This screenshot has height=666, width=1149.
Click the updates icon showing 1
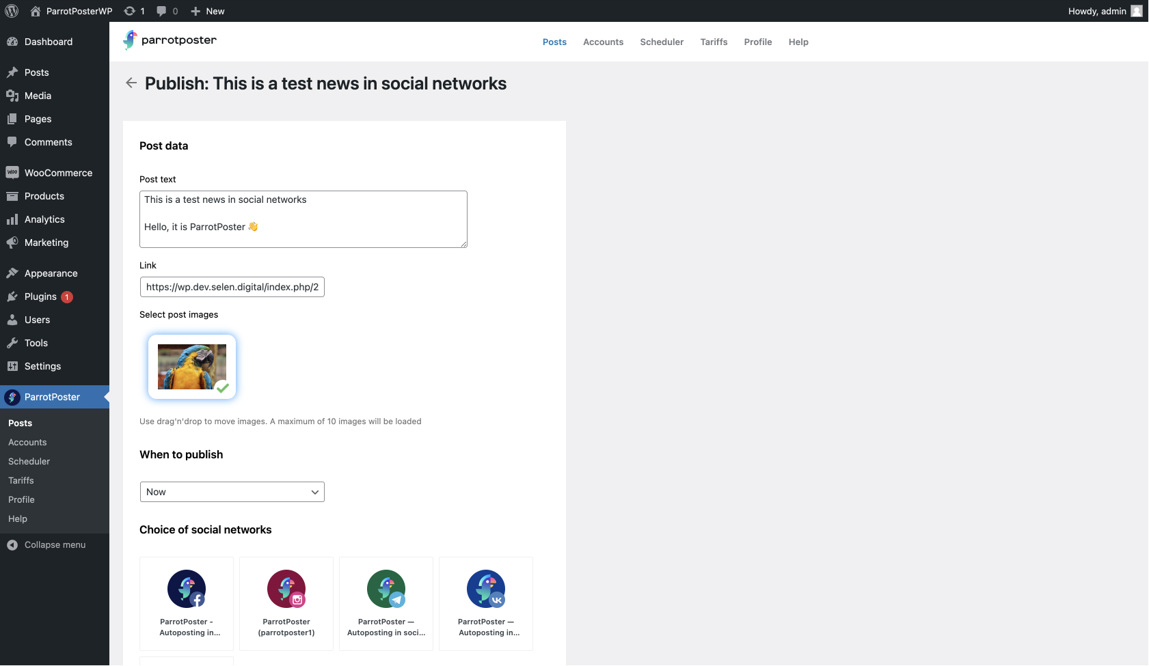pos(129,11)
